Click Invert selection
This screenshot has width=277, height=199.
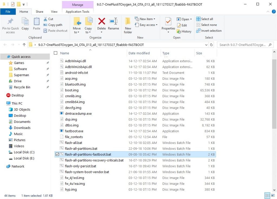pos(209,31)
